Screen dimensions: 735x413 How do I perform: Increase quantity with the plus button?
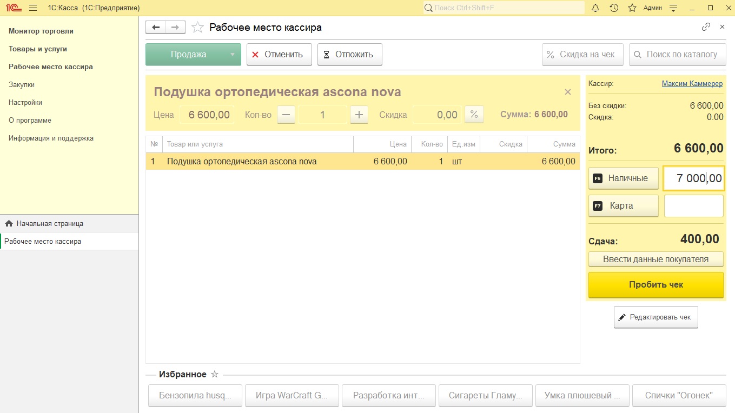tap(359, 115)
